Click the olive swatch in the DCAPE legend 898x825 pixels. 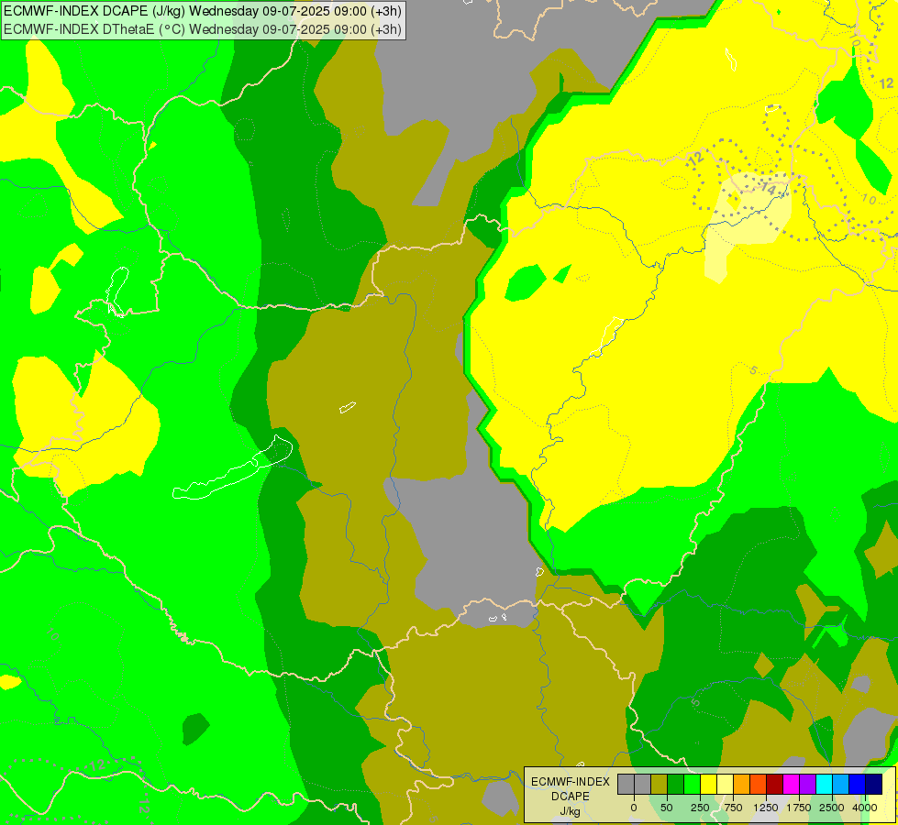660,785
